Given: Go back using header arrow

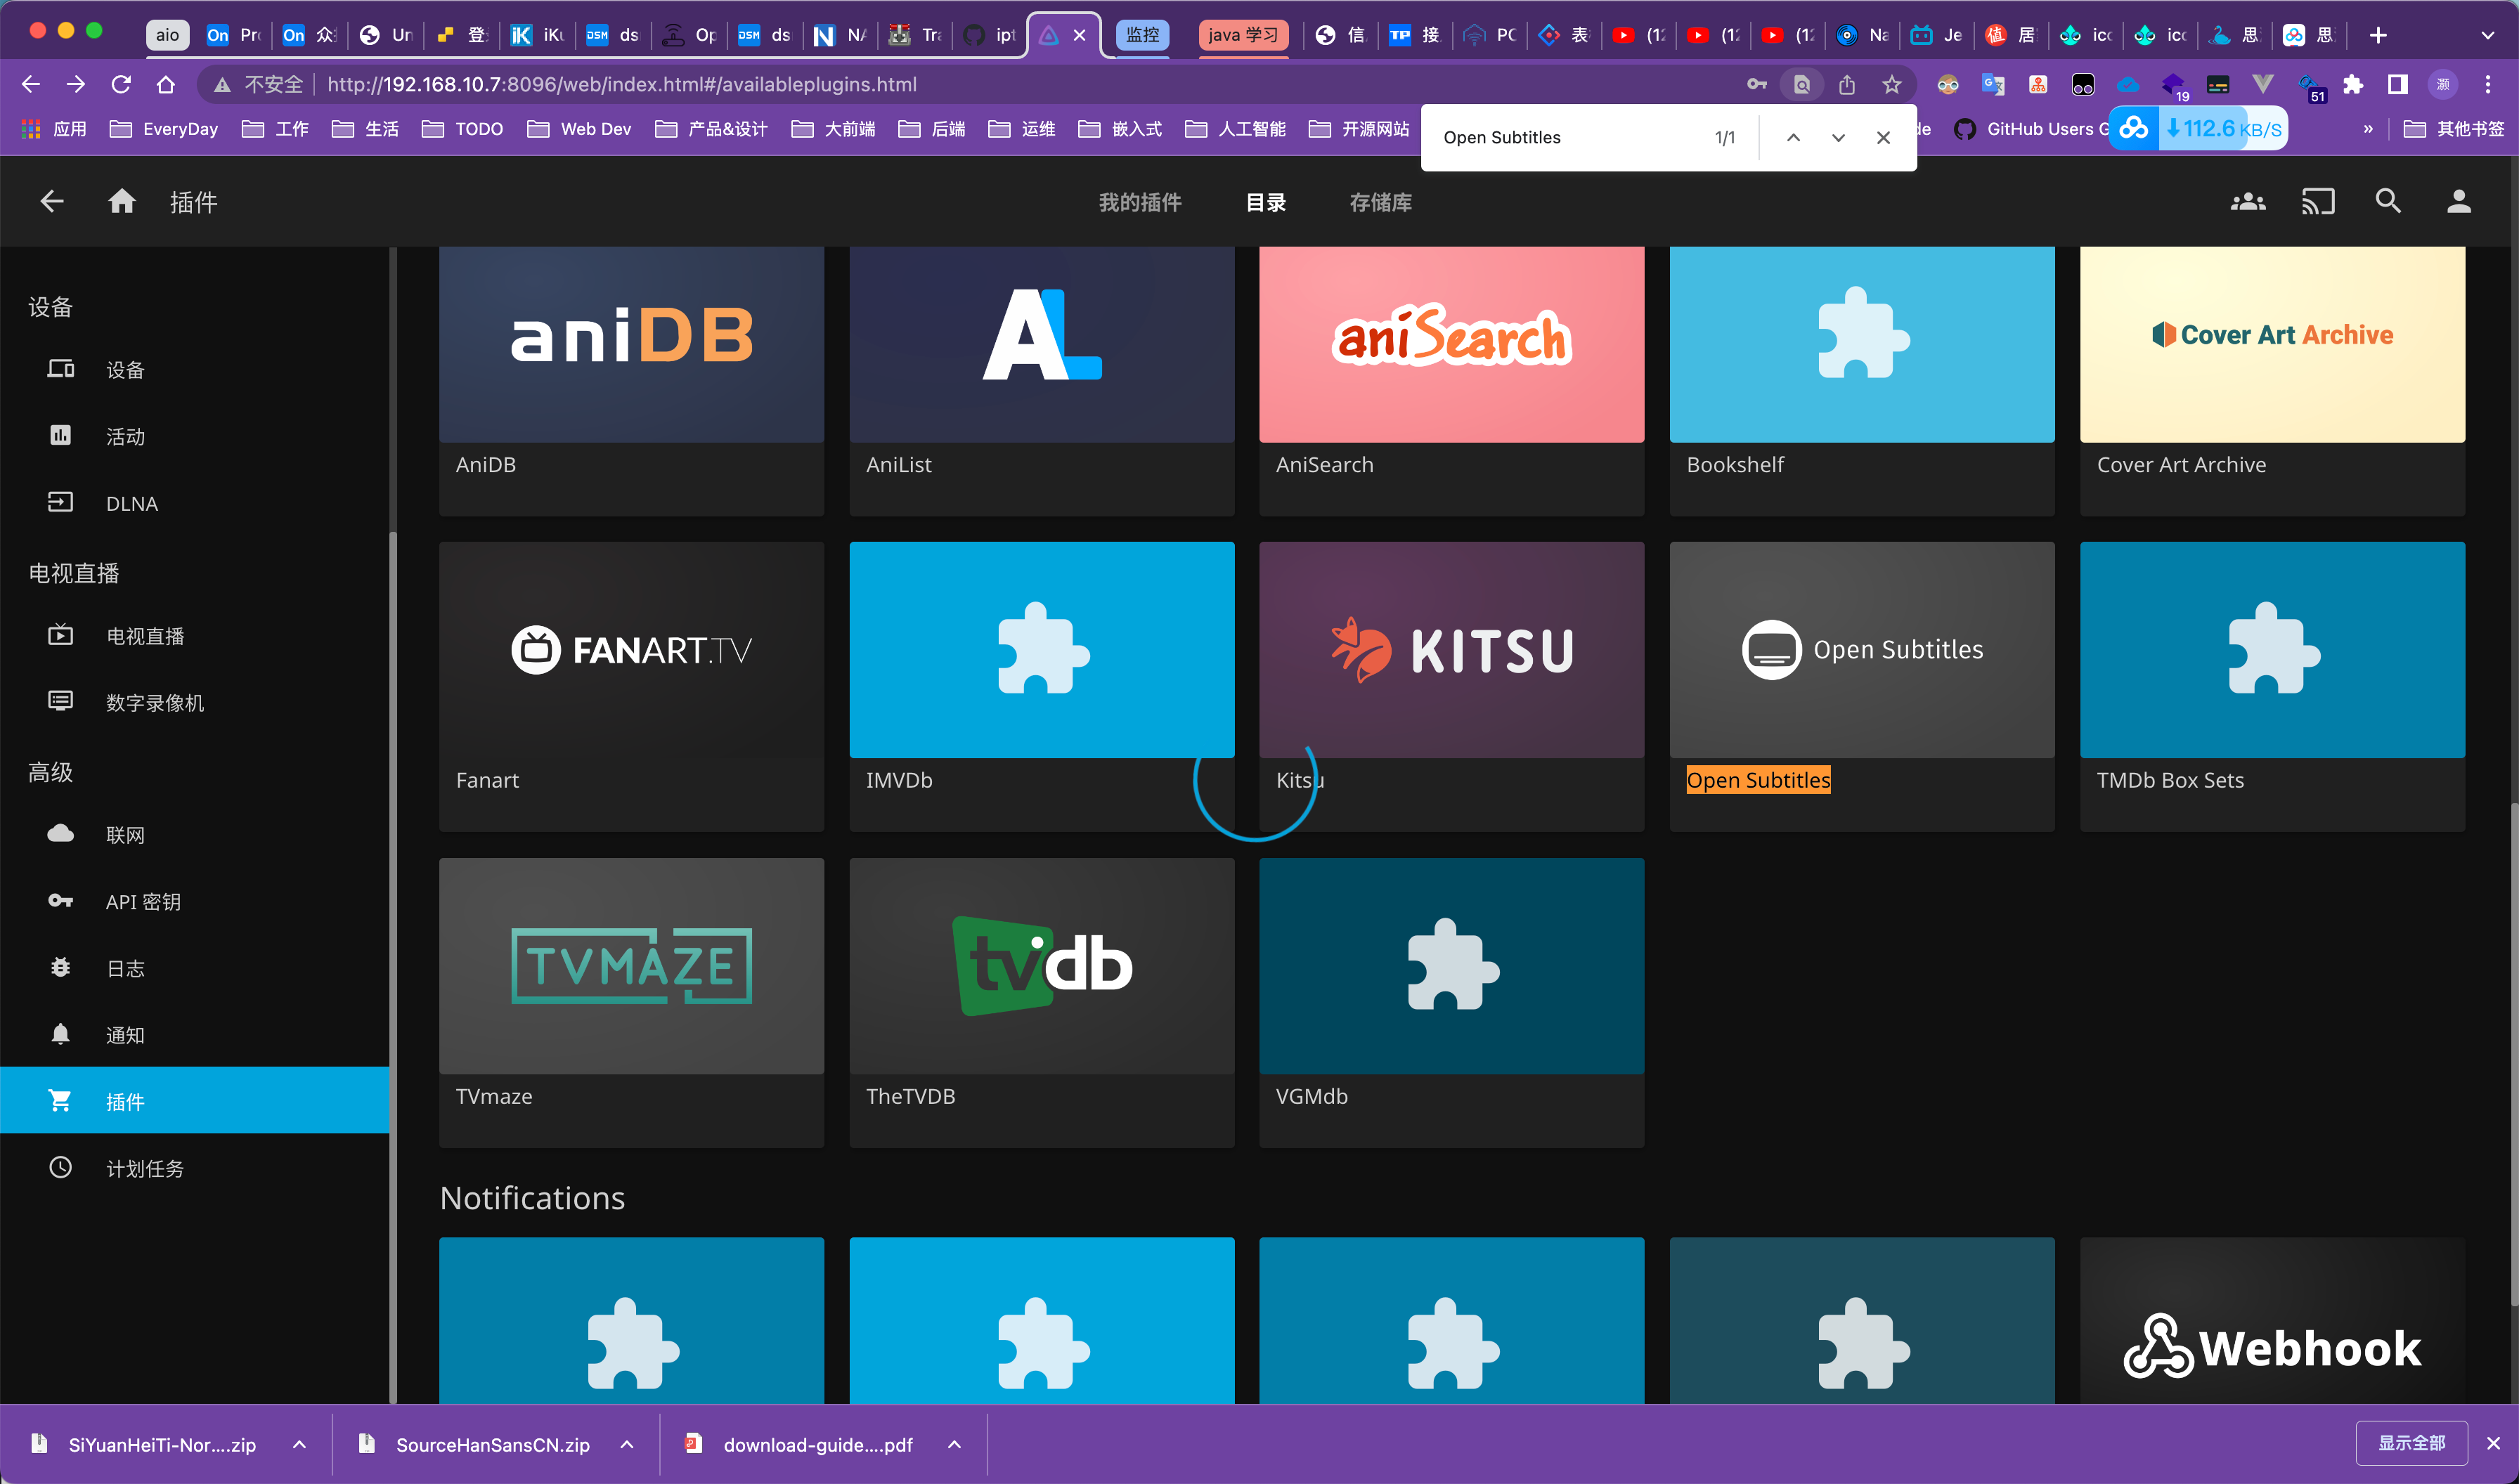Looking at the screenshot, I should [52, 202].
